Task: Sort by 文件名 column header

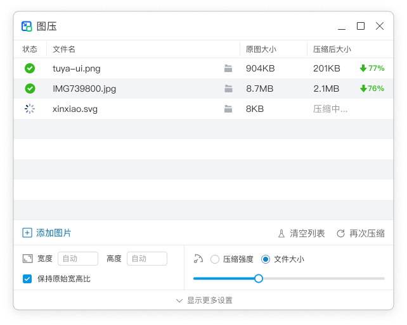Action: click(64, 49)
